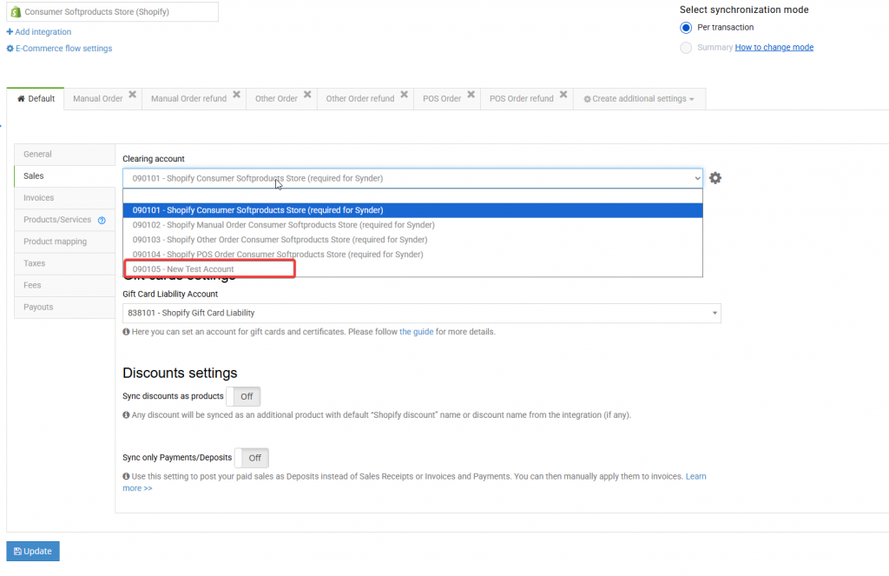Click the Consumer Softproducts Store integration field
Screen dimensions: 889x576
[112, 12]
